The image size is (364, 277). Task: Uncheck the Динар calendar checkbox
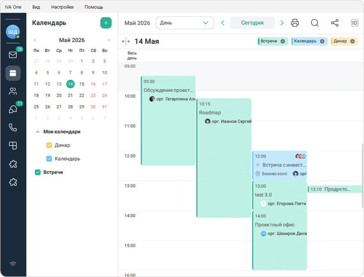coord(49,145)
